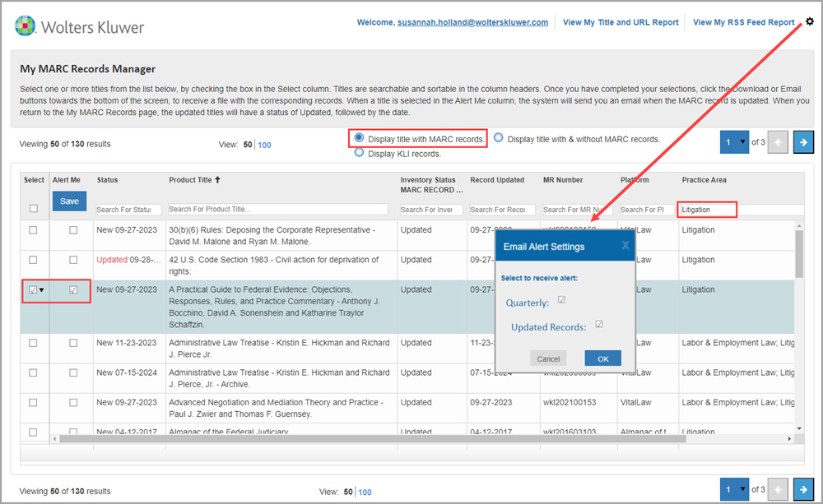Set top view to 100 results
The width and height of the screenshot is (823, 504).
point(264,145)
